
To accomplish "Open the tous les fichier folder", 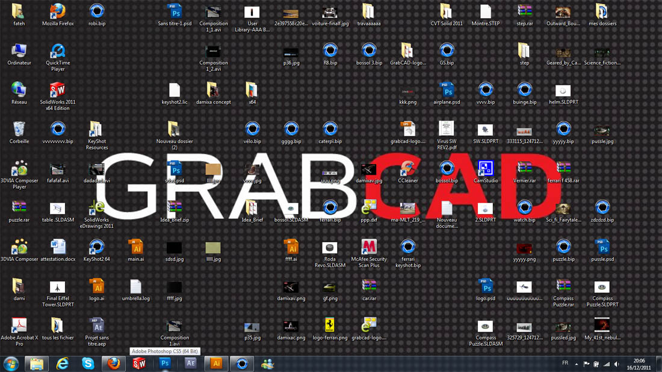I will coord(58,329).
